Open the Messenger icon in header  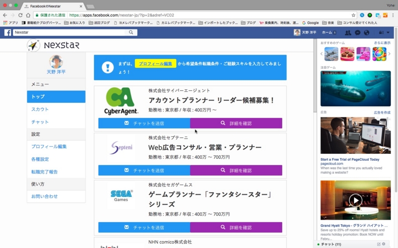pyautogui.click(x=357, y=33)
